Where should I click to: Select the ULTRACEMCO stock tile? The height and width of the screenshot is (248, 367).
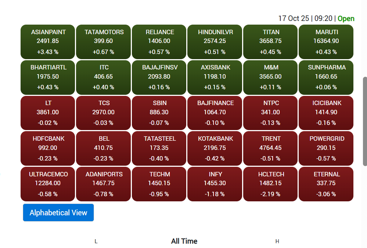click(x=48, y=184)
